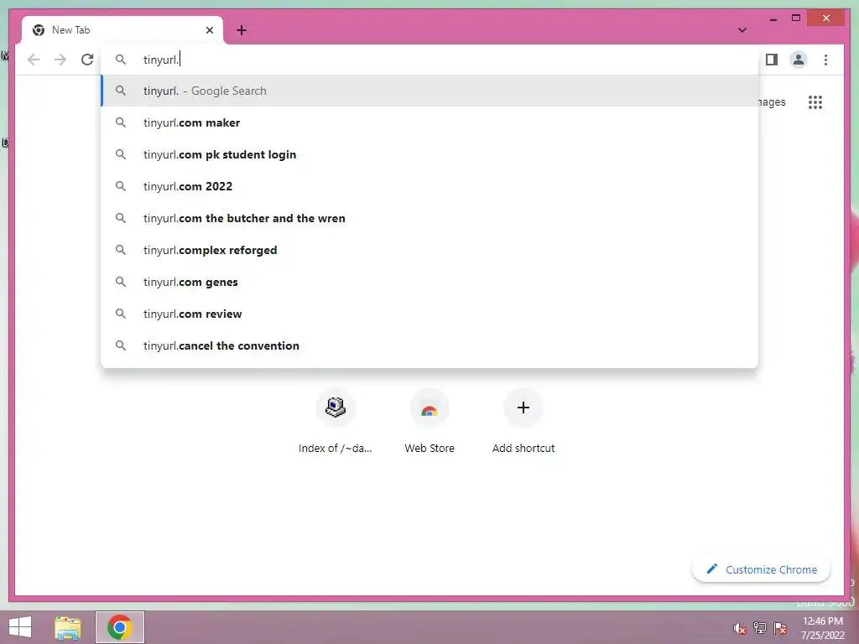This screenshot has width=859, height=644.
Task: Choose suggestion 'tinyurl.com the butcher and the wren'
Action: click(x=430, y=218)
